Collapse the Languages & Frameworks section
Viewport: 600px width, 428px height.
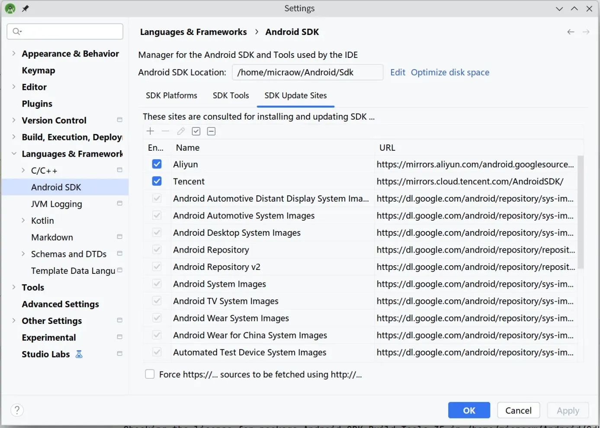pos(14,153)
